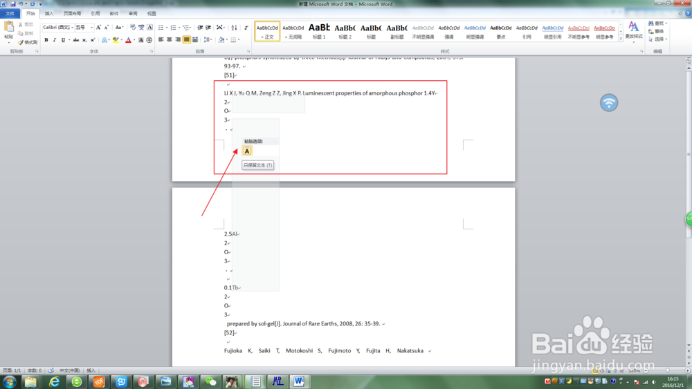The image size is (692, 389).
Task: Show or hide paragraph marks
Action: 246,28
